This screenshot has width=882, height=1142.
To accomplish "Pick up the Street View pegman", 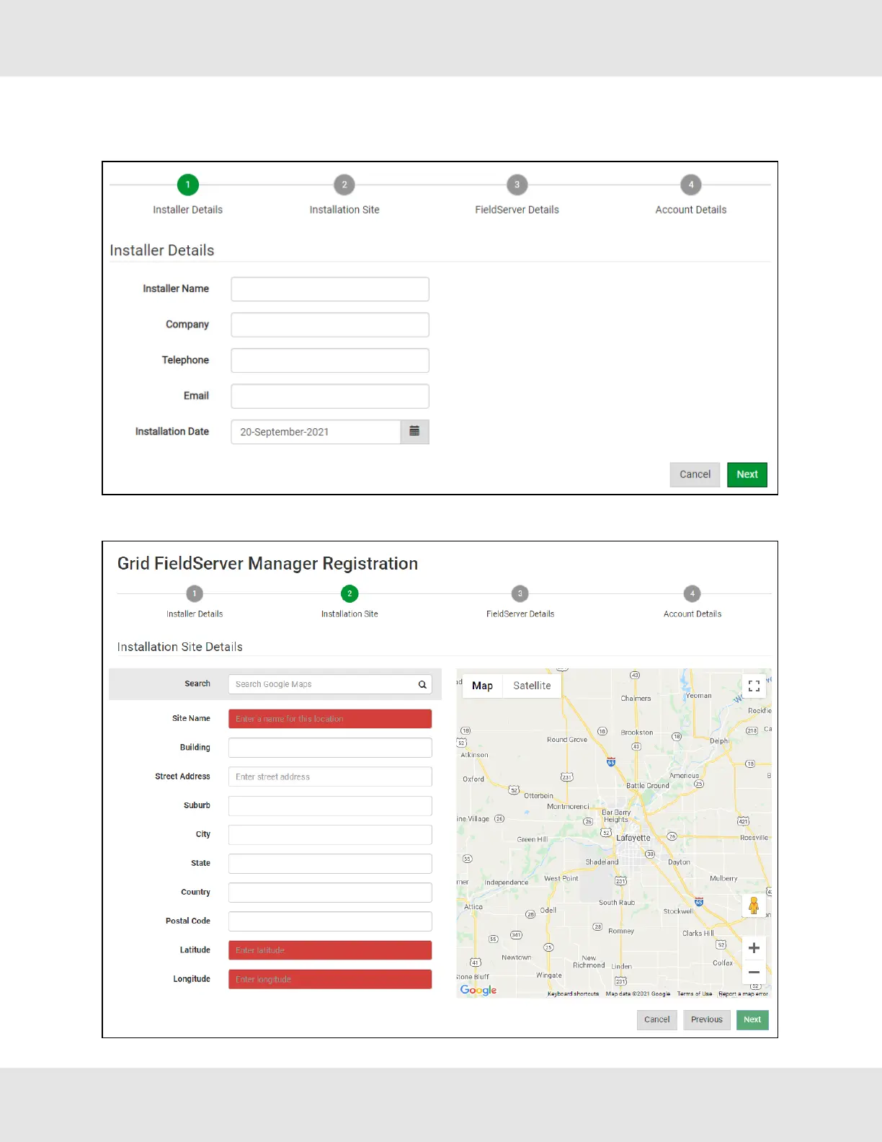I will (x=754, y=906).
